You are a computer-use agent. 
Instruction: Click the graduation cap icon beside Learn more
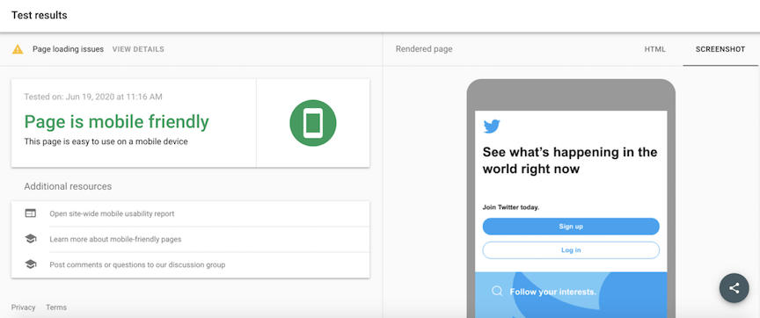pyautogui.click(x=31, y=239)
